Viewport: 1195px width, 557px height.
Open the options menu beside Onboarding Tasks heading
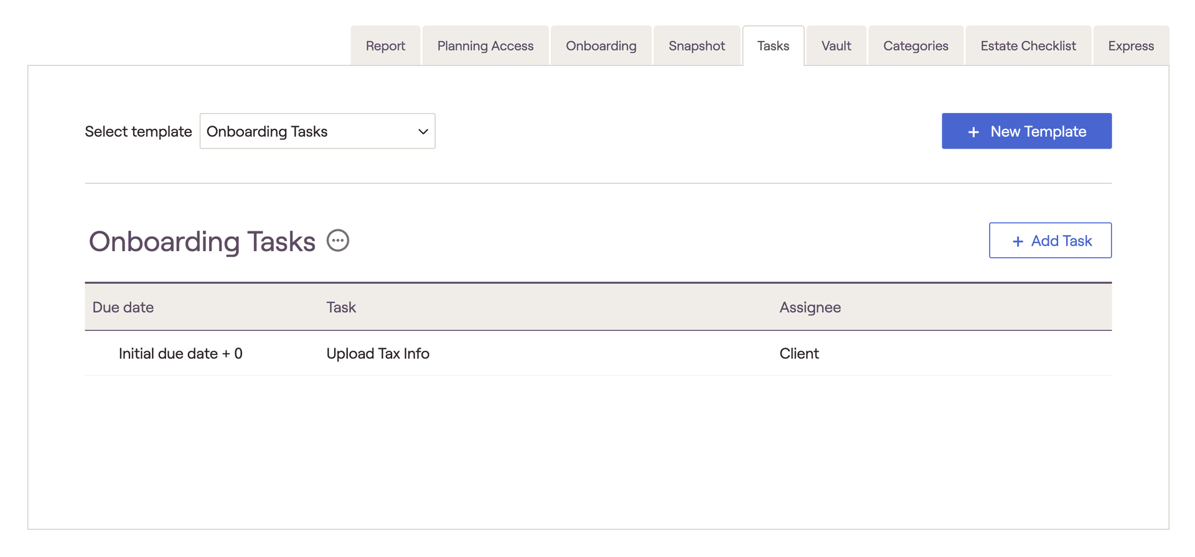pyautogui.click(x=338, y=241)
